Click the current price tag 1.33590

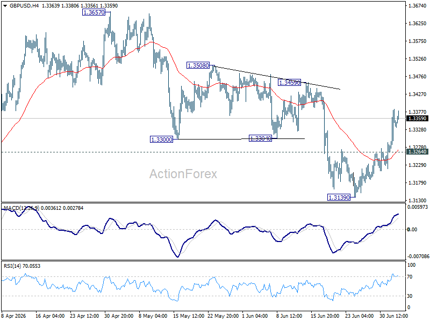click(418, 119)
